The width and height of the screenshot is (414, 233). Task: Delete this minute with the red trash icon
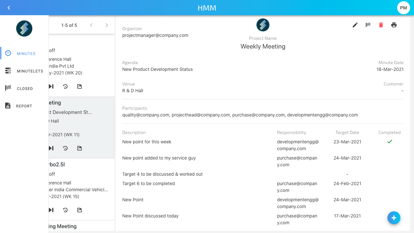click(x=381, y=25)
